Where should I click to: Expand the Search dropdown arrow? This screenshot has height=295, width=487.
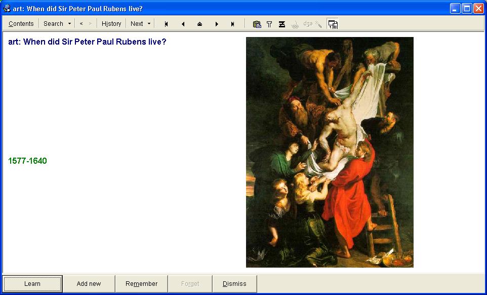click(x=69, y=24)
